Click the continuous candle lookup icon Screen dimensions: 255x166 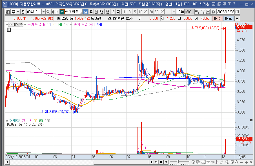(x=197, y=12)
